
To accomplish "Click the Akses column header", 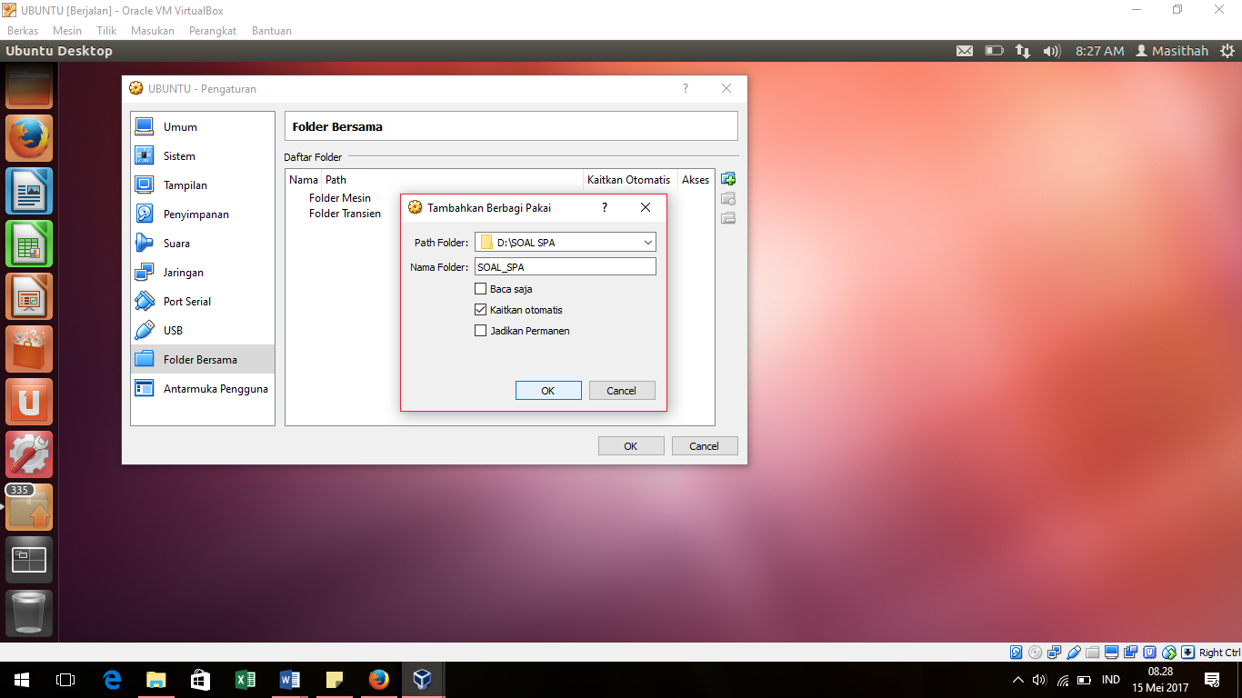I will point(696,180).
